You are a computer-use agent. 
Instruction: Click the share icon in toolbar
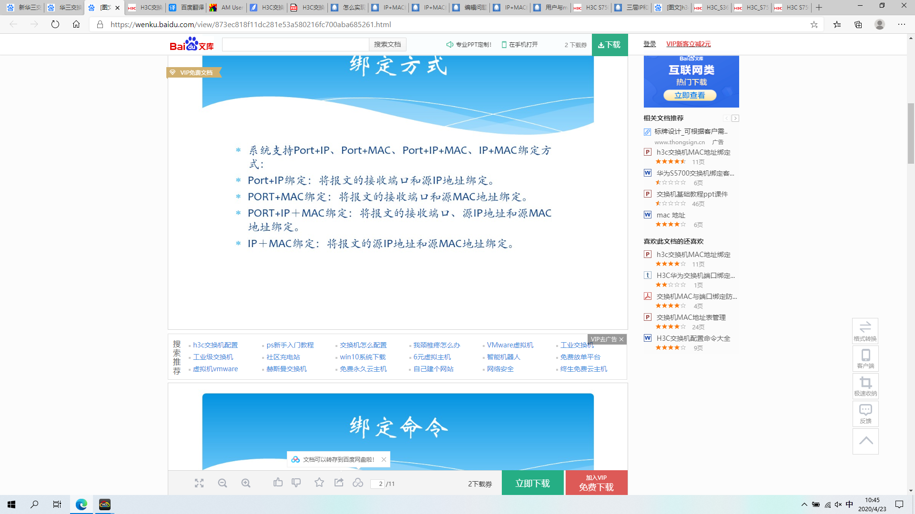[339, 483]
